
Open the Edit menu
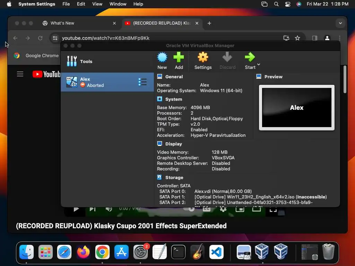[81, 4]
